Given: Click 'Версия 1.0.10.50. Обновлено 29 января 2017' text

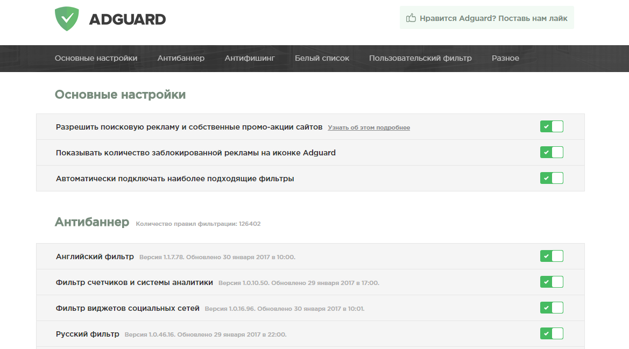Looking at the screenshot, I should (x=299, y=283).
